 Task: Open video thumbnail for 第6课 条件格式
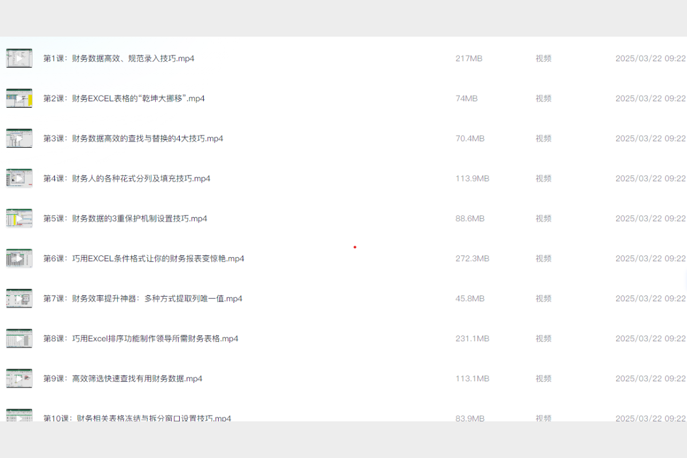point(19,259)
